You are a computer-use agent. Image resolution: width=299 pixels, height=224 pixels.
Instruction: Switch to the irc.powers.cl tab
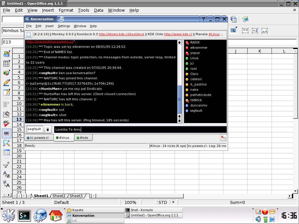tap(39, 138)
